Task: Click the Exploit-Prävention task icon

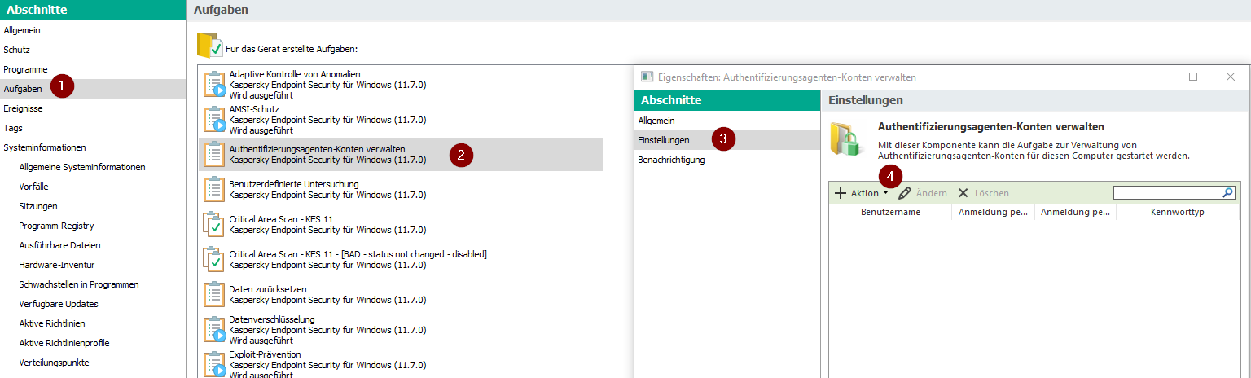Action: [x=213, y=363]
